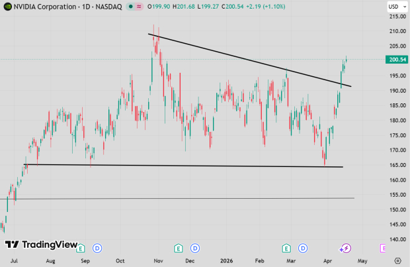The width and height of the screenshot is (410, 267).
Task: Click the 195.00 price axis label
Action: (397, 76)
